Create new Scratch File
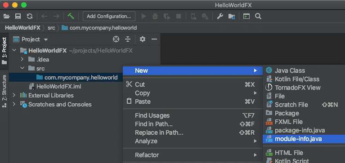345x163 pixels. click(304, 105)
